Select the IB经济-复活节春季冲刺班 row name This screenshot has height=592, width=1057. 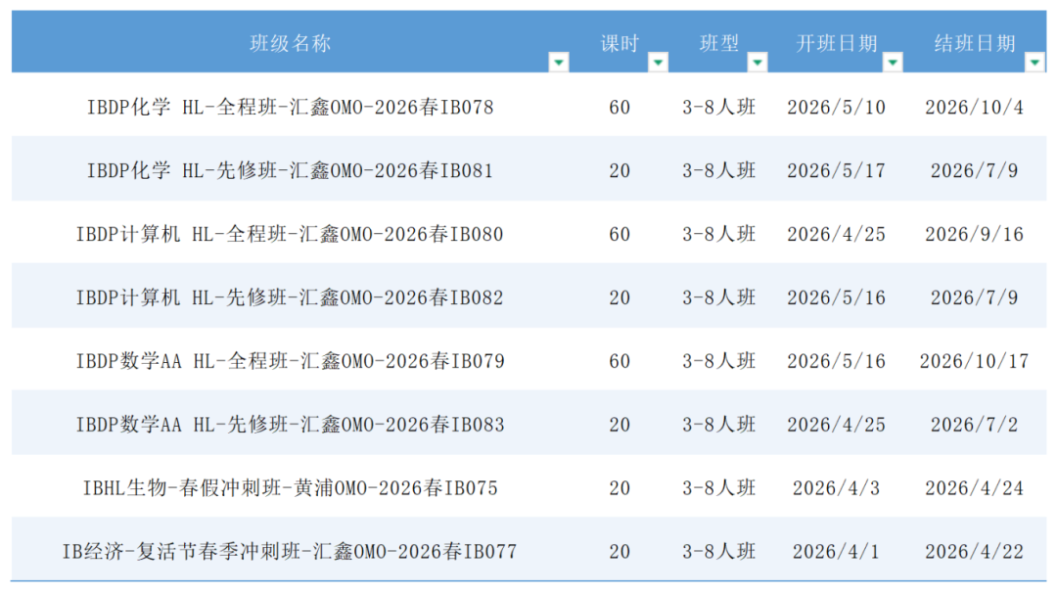pyautogui.click(x=291, y=551)
